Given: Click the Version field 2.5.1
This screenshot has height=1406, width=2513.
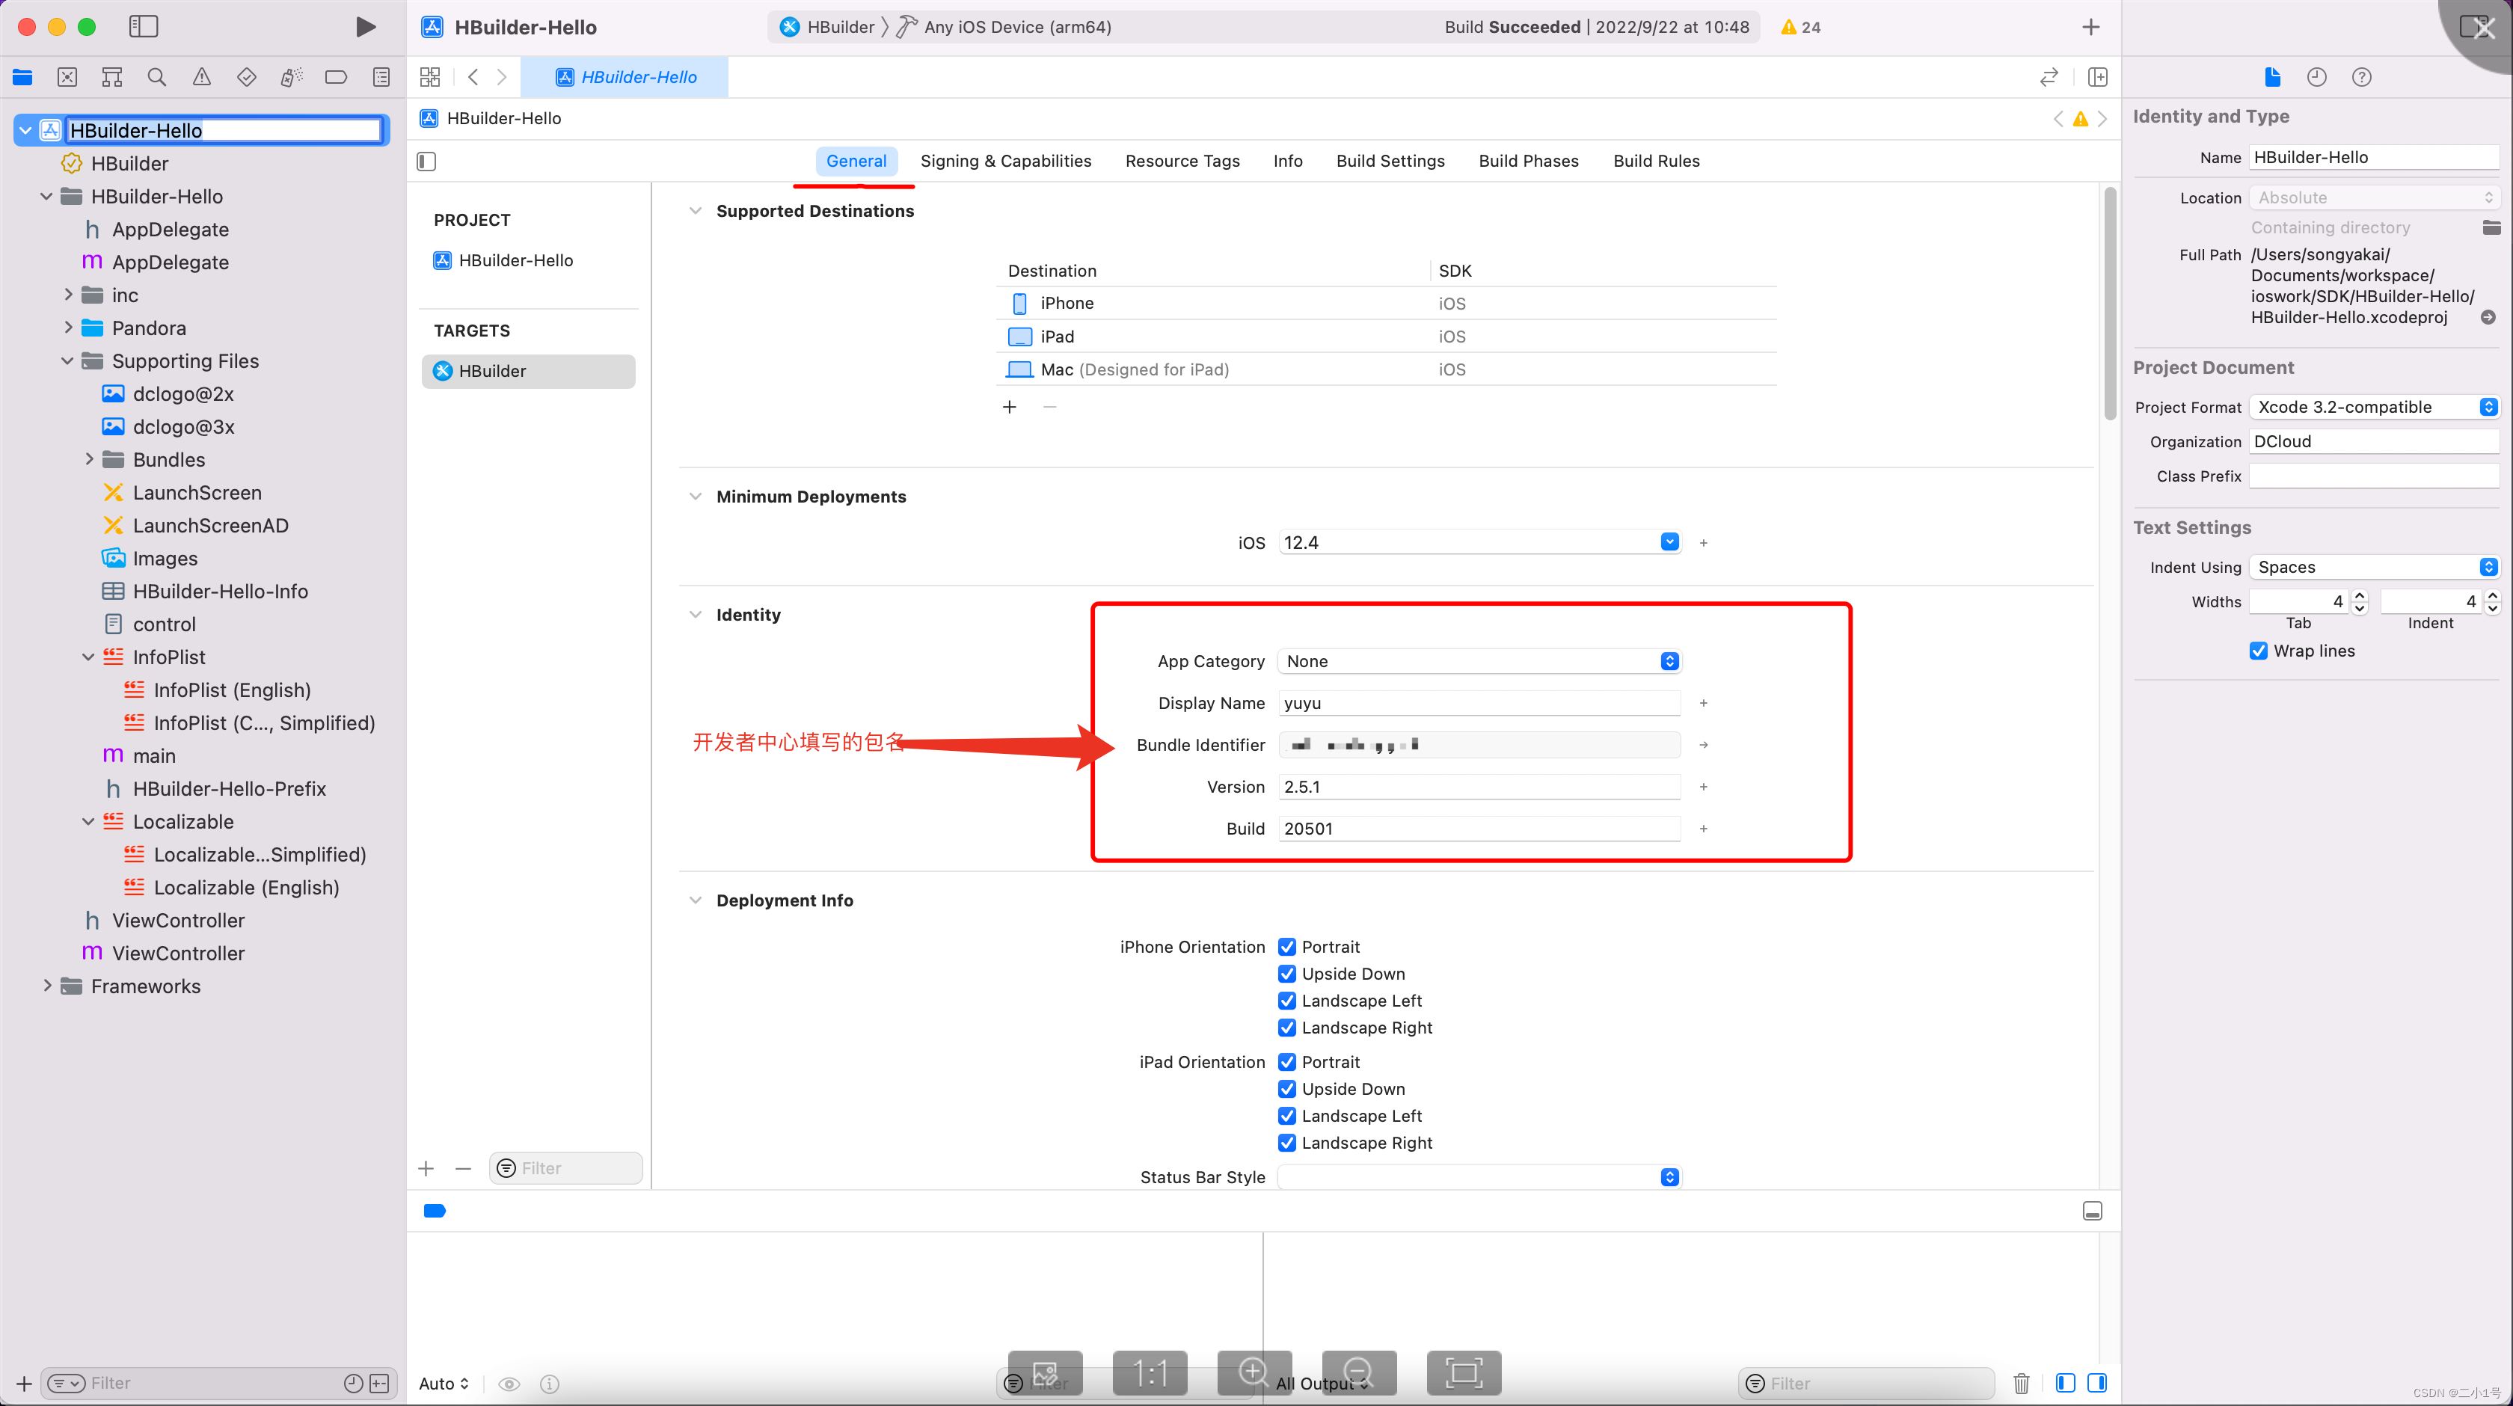Looking at the screenshot, I should 1479,787.
